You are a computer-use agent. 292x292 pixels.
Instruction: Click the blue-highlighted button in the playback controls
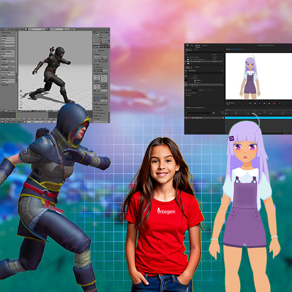click(259, 103)
